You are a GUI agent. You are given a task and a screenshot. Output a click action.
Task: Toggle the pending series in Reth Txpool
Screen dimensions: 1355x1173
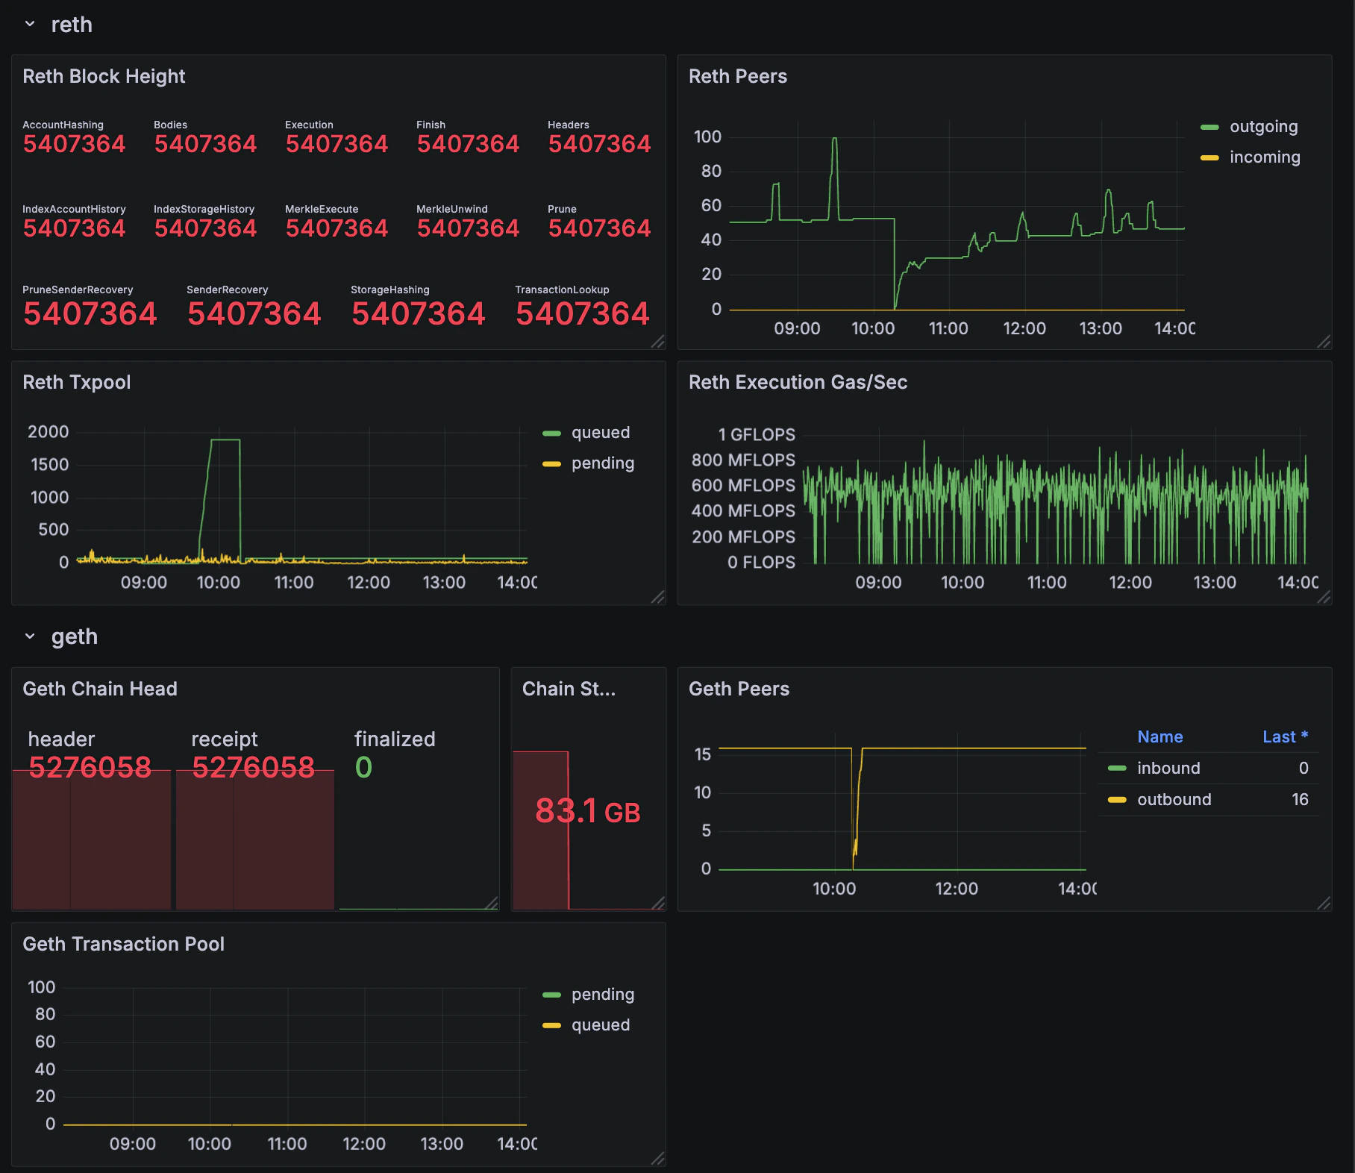point(602,463)
